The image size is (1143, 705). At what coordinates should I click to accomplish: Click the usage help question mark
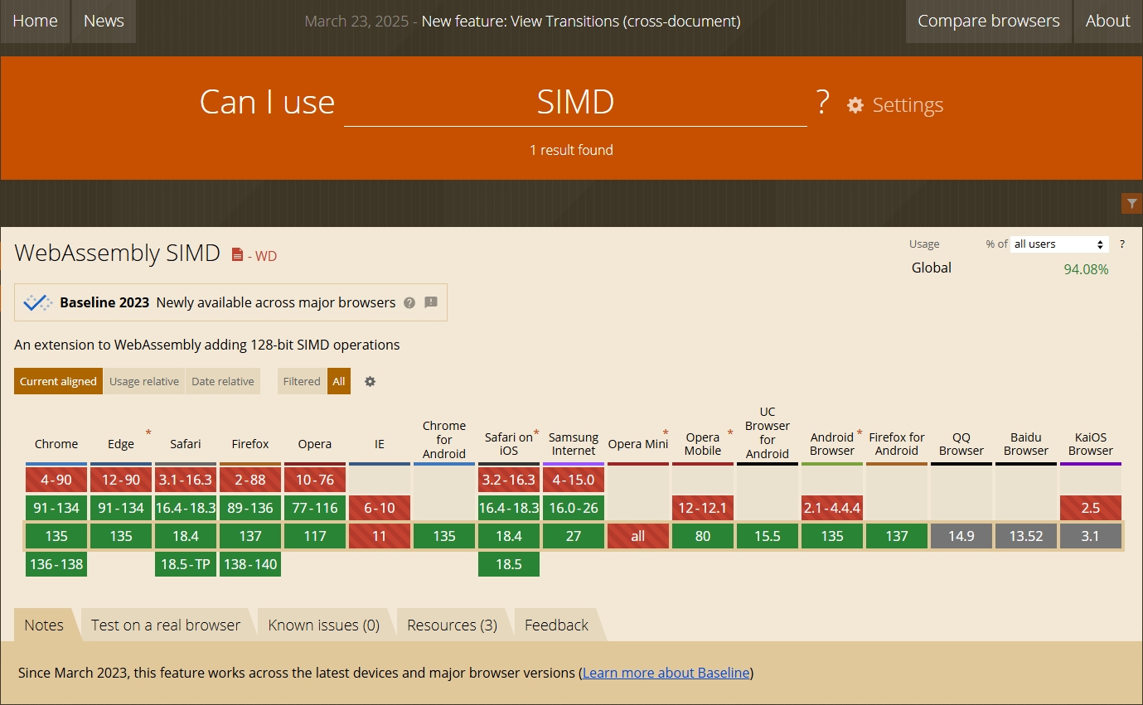[1122, 244]
